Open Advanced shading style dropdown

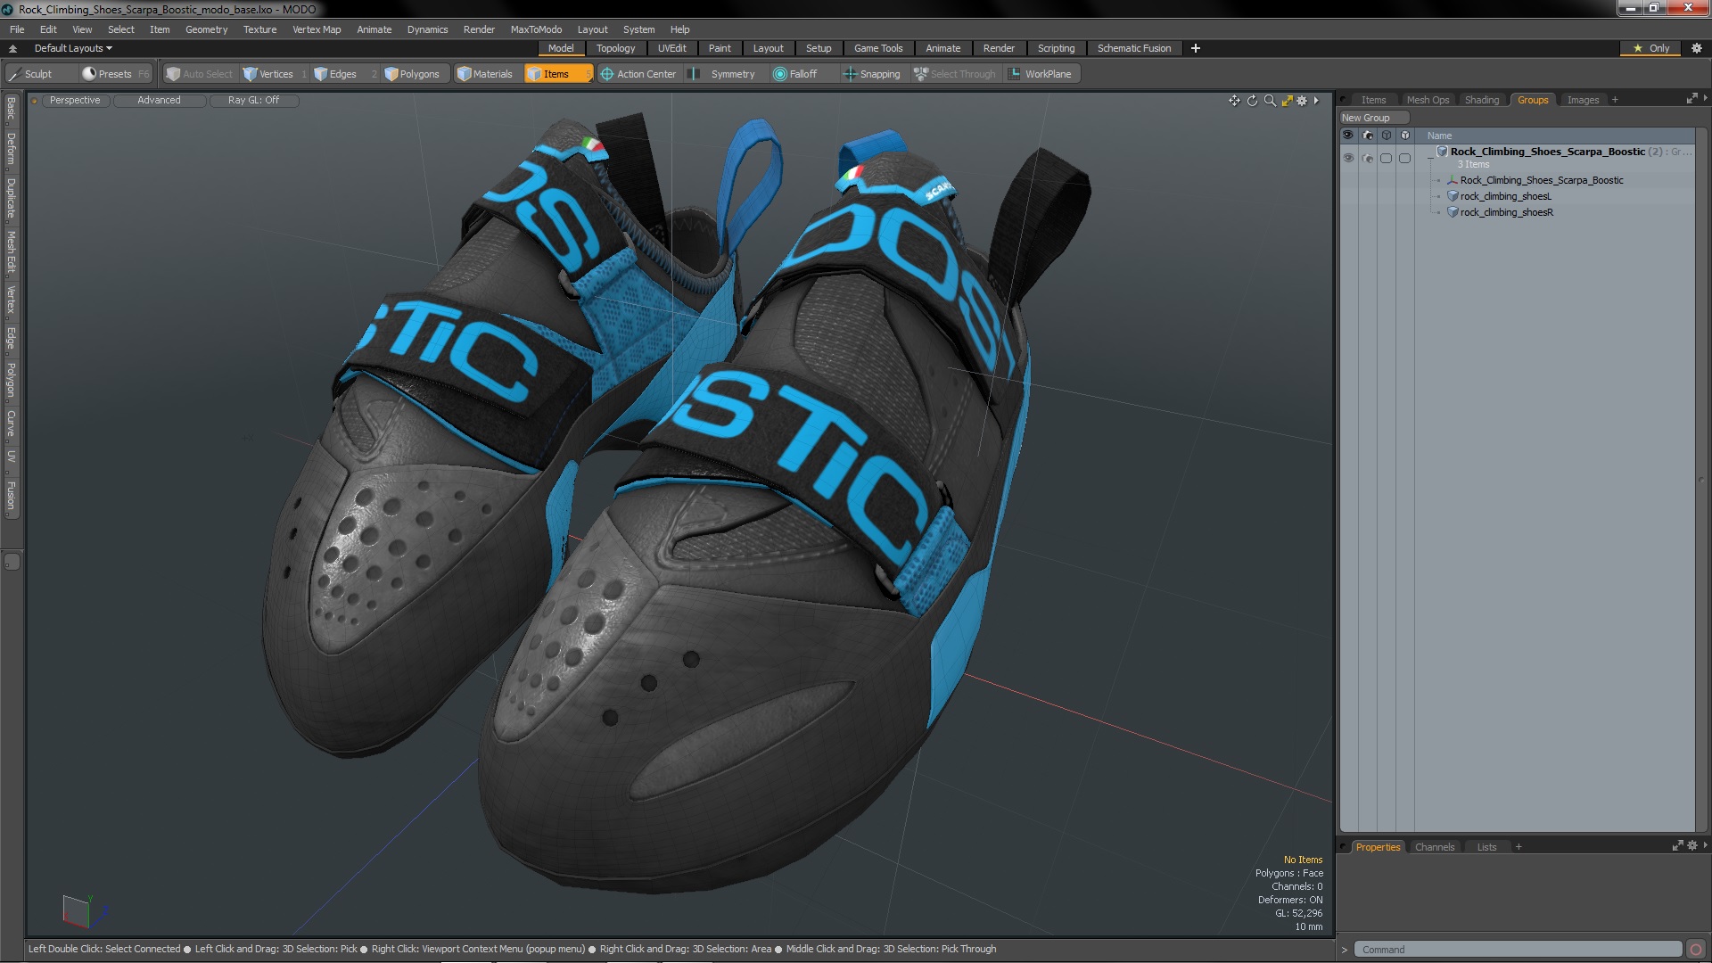point(159,100)
